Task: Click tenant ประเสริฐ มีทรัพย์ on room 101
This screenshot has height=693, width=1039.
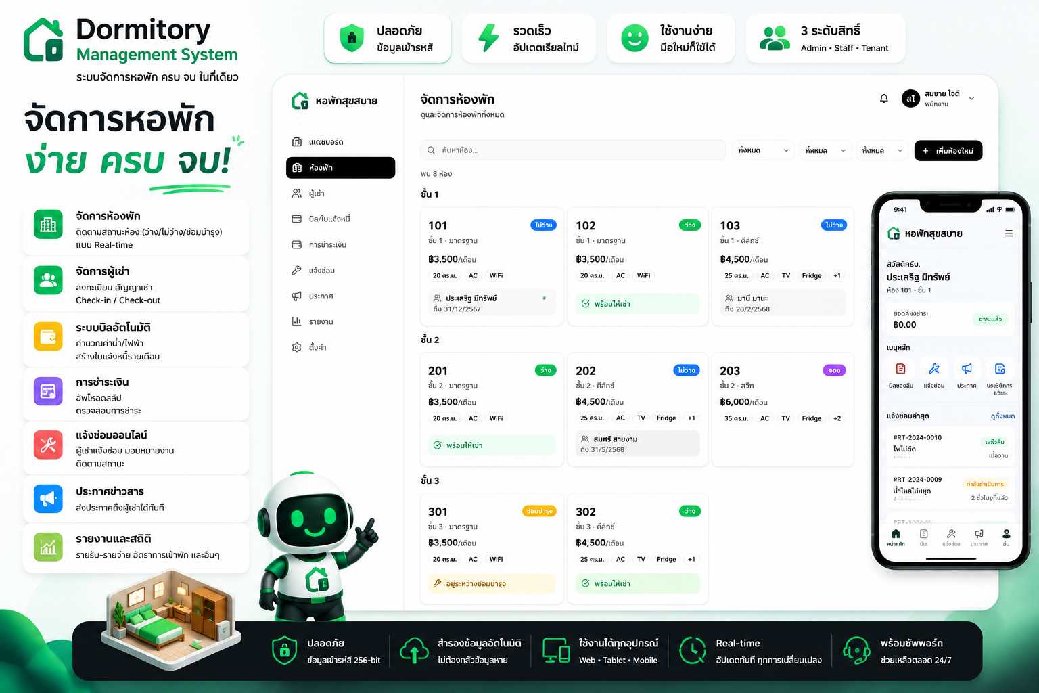Action: tap(492, 303)
